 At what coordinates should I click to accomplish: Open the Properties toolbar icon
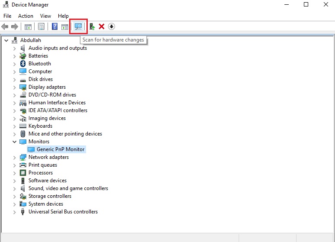(x=41, y=26)
